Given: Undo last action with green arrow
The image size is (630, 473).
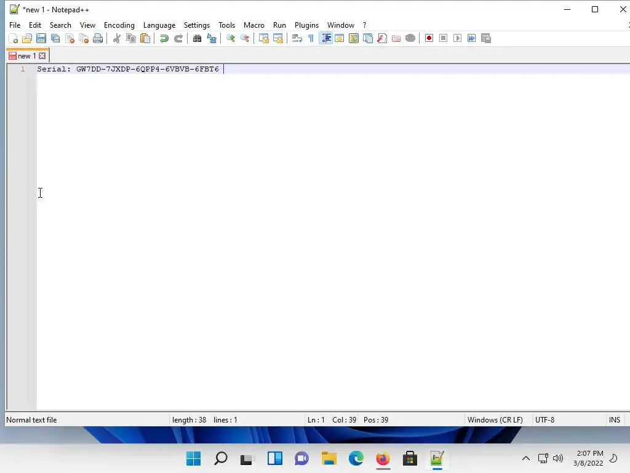Looking at the screenshot, I should (x=164, y=38).
